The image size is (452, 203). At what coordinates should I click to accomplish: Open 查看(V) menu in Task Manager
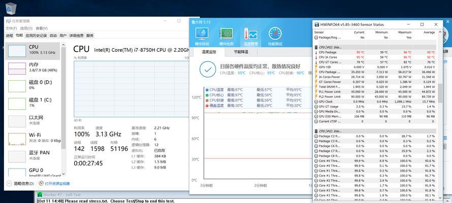click(x=42, y=28)
